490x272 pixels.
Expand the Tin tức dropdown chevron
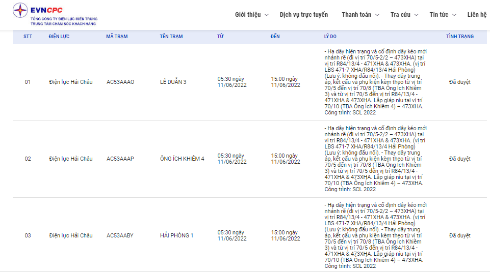click(454, 15)
